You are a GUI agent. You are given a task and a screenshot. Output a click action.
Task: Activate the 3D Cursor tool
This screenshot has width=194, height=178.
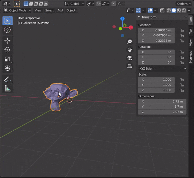pyautogui.click(x=7, y=30)
